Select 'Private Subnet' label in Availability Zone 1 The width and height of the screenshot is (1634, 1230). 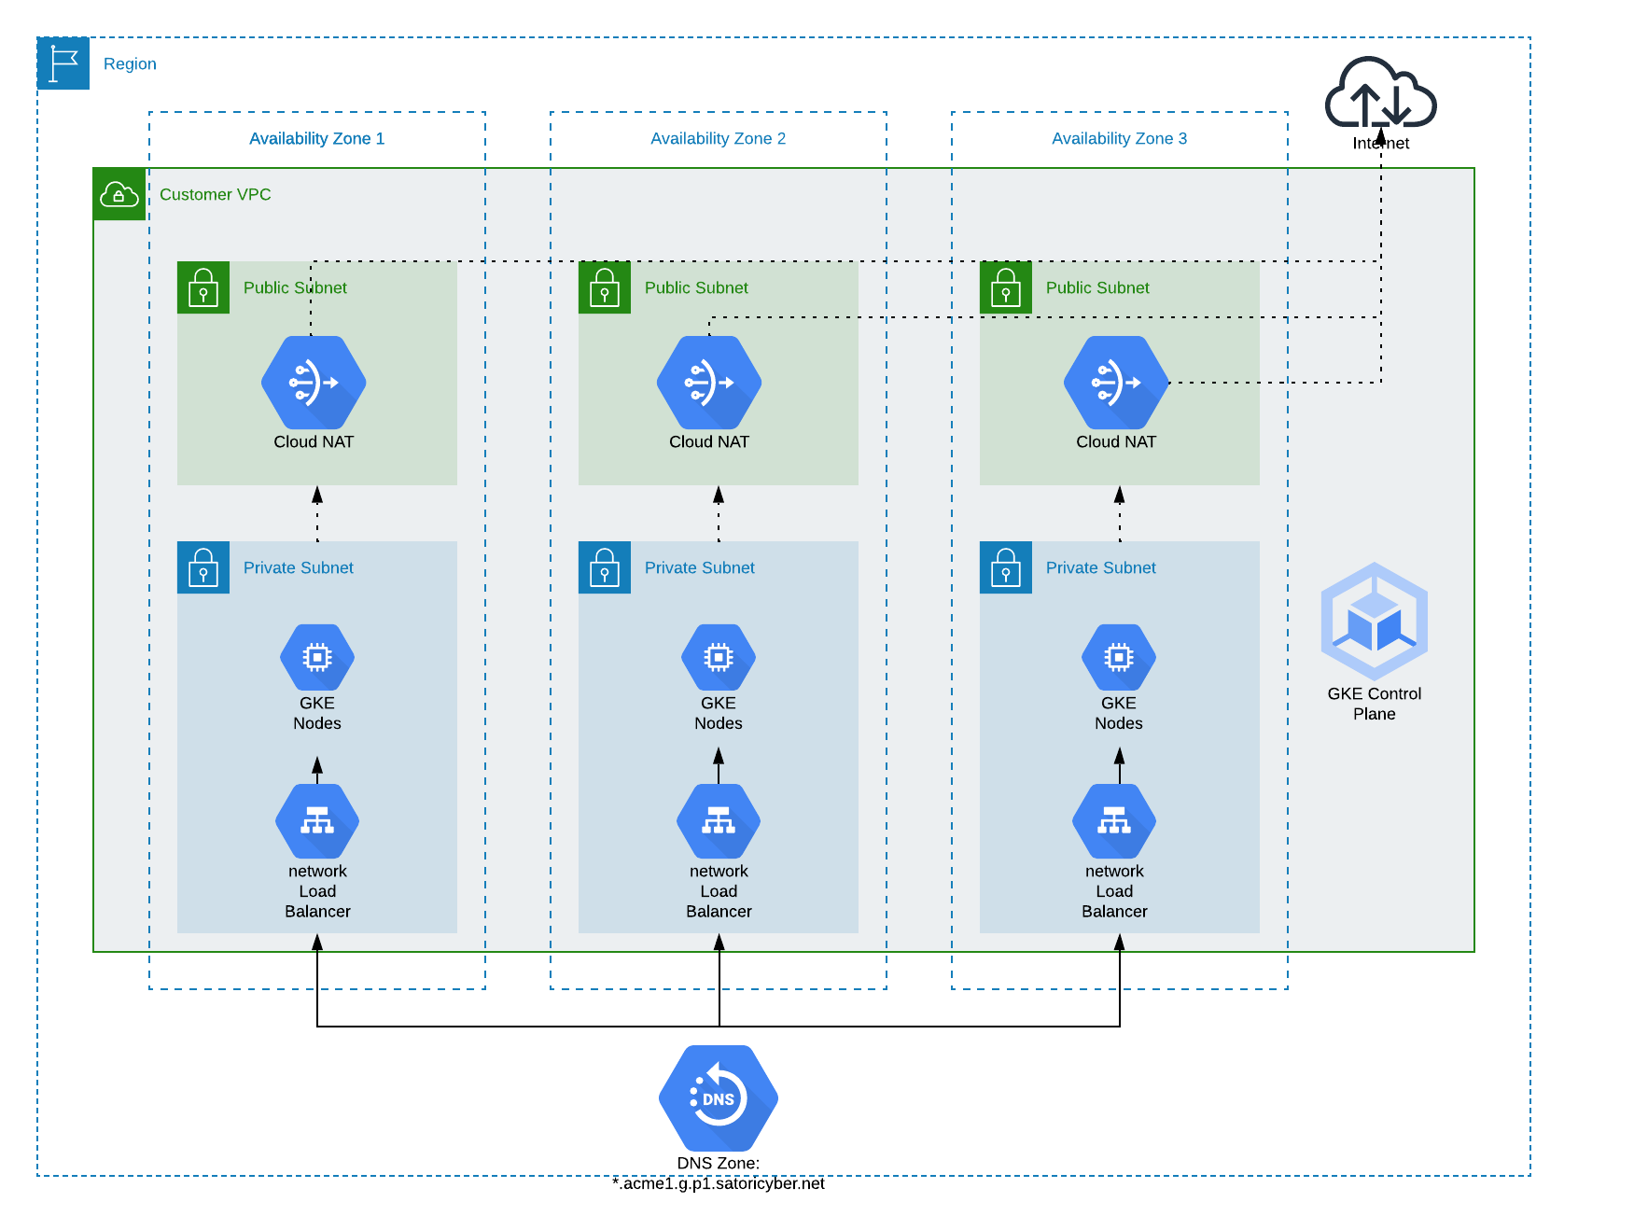(x=299, y=567)
